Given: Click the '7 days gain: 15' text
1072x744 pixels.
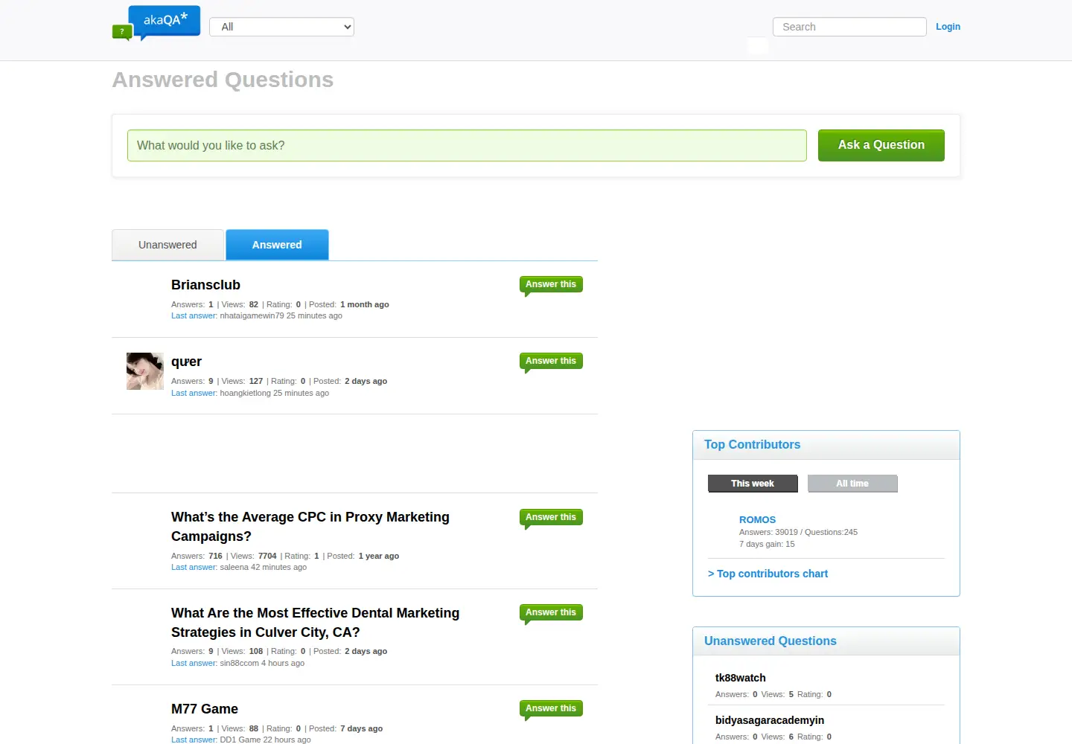Looking at the screenshot, I should (x=767, y=544).
